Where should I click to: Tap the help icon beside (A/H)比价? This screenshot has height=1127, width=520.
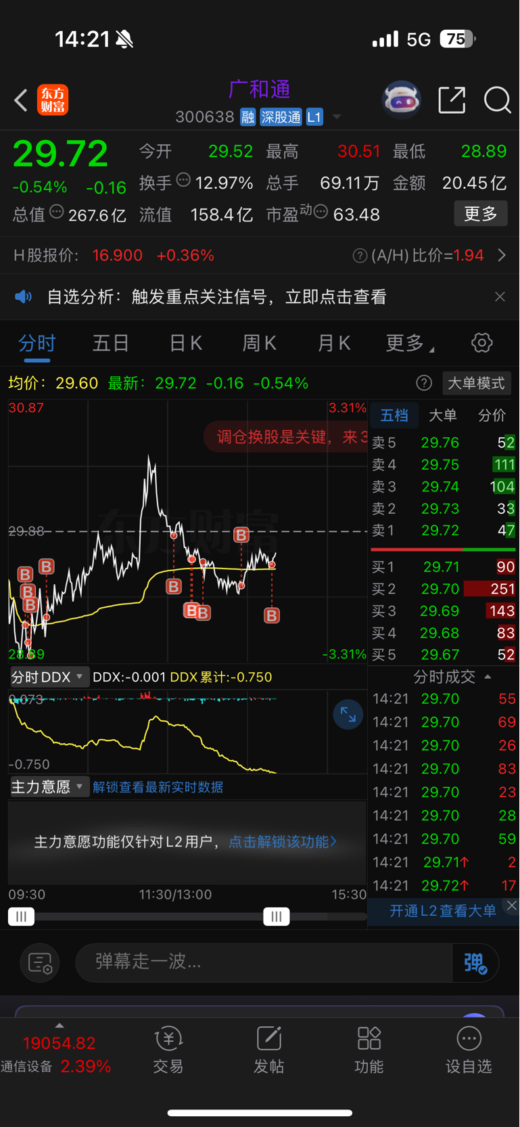(x=360, y=255)
